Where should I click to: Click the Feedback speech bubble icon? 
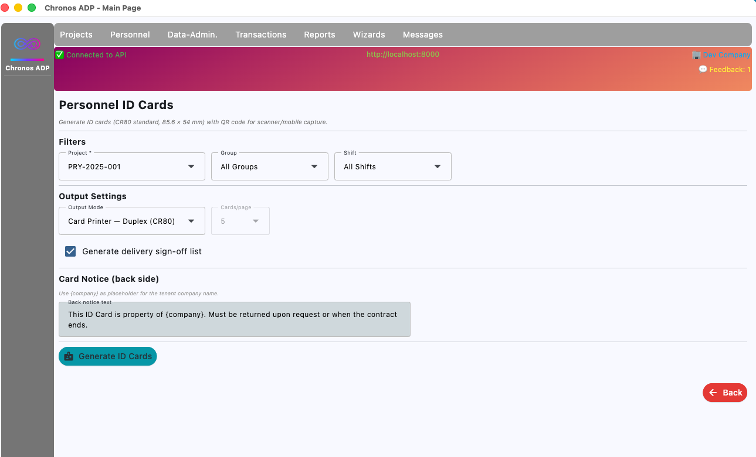[x=703, y=69]
